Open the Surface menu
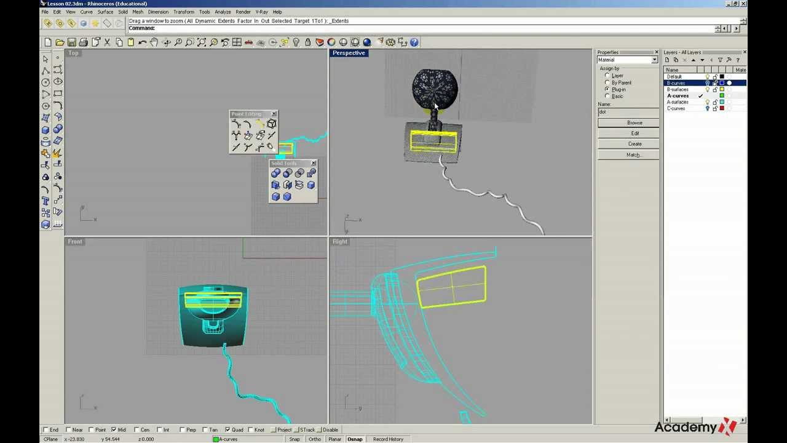 point(105,12)
